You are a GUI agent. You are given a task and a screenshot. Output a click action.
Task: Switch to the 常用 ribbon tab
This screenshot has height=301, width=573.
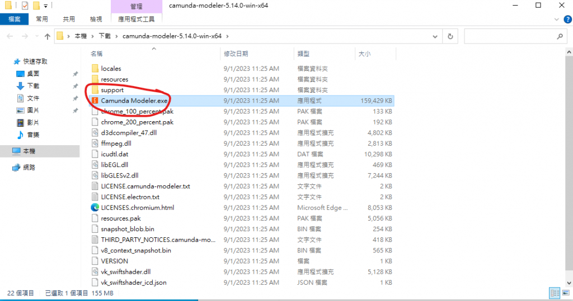42,19
